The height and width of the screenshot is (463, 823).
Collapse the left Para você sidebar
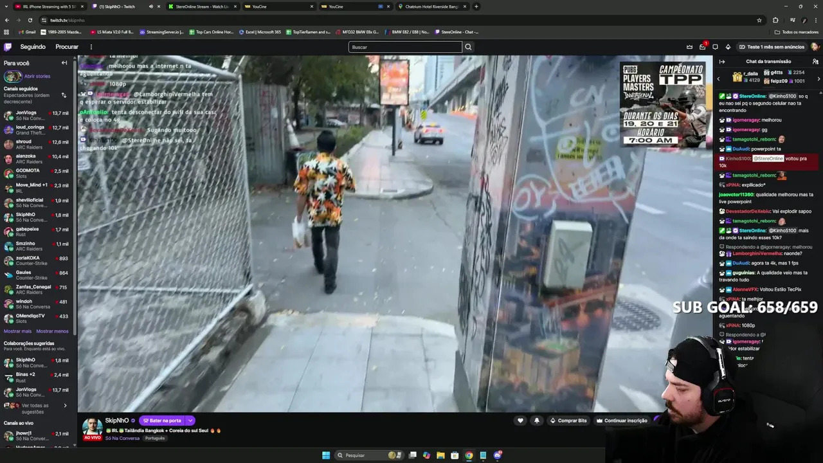64,63
